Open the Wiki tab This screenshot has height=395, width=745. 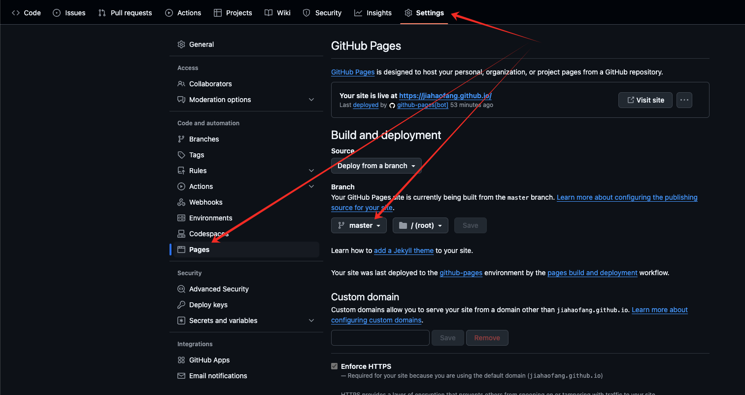click(x=277, y=13)
